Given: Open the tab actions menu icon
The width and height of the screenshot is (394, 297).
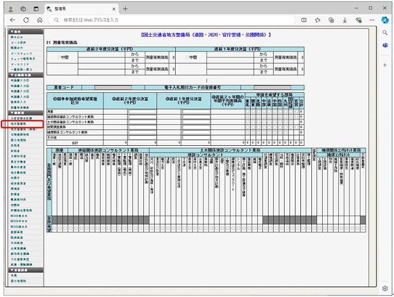Looking at the screenshot, I should (36, 9).
